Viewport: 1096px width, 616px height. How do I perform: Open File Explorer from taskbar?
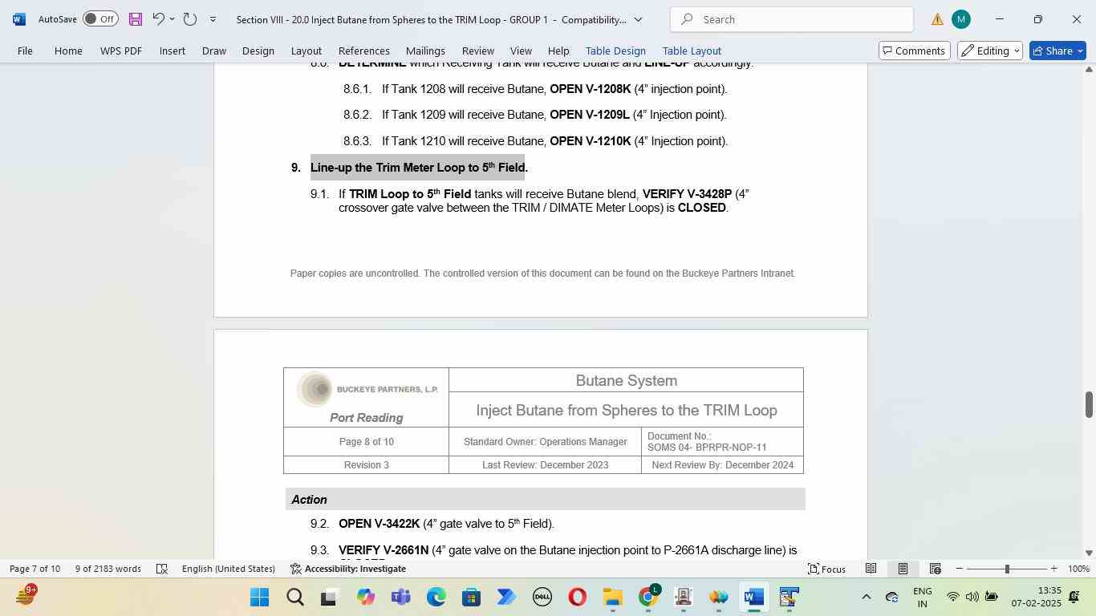tap(612, 598)
